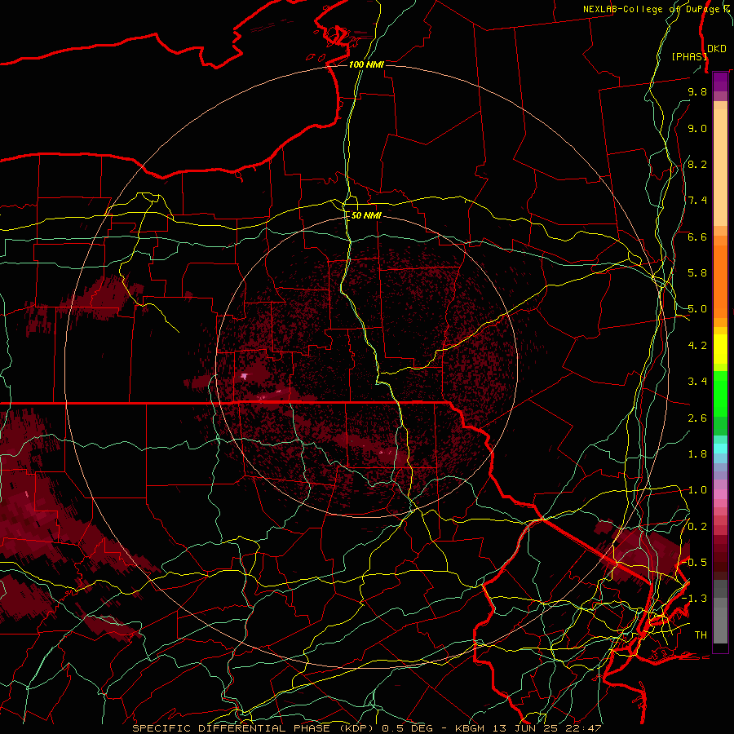Viewport: 734px width, 734px height.
Task: Click the DKD unit label above the color bar
Action: click(717, 49)
